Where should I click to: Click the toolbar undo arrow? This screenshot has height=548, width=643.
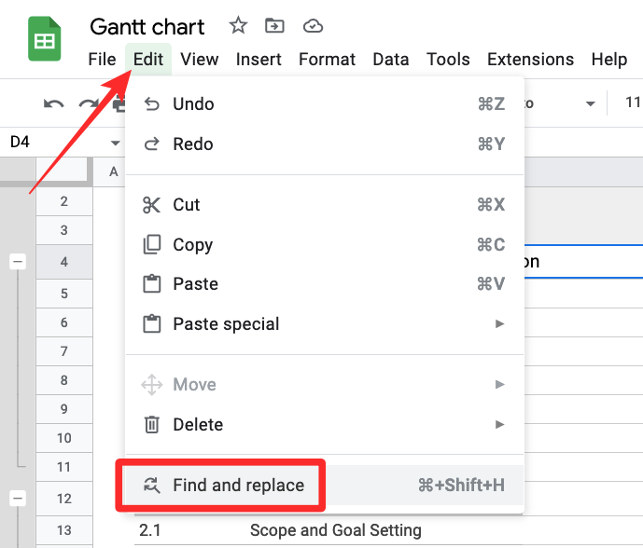(54, 104)
